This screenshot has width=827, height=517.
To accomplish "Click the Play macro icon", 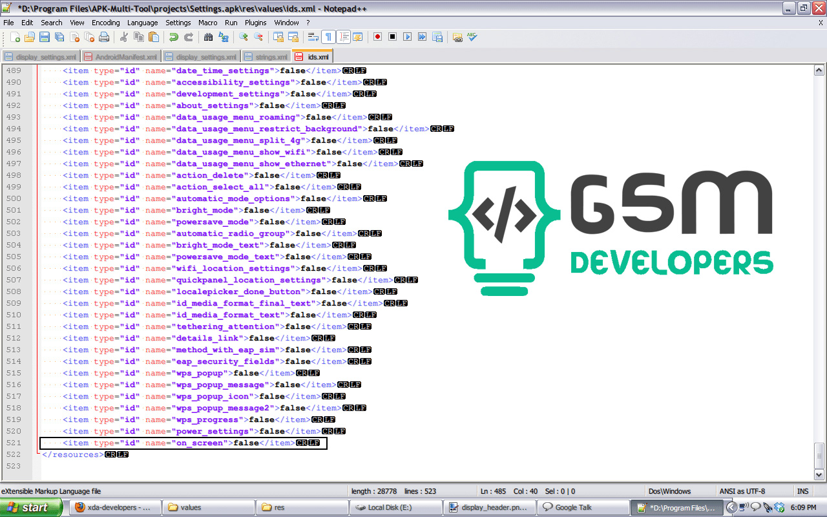I will click(407, 37).
